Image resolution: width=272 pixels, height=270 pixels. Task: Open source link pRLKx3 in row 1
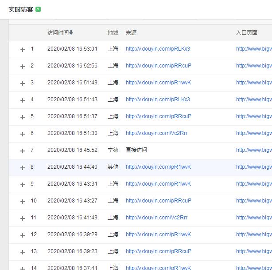(x=158, y=49)
